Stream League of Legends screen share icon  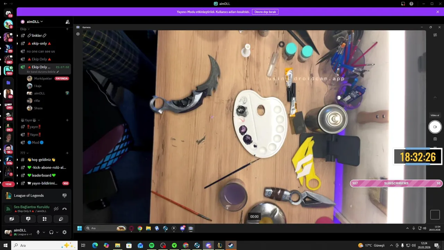click(x=65, y=195)
